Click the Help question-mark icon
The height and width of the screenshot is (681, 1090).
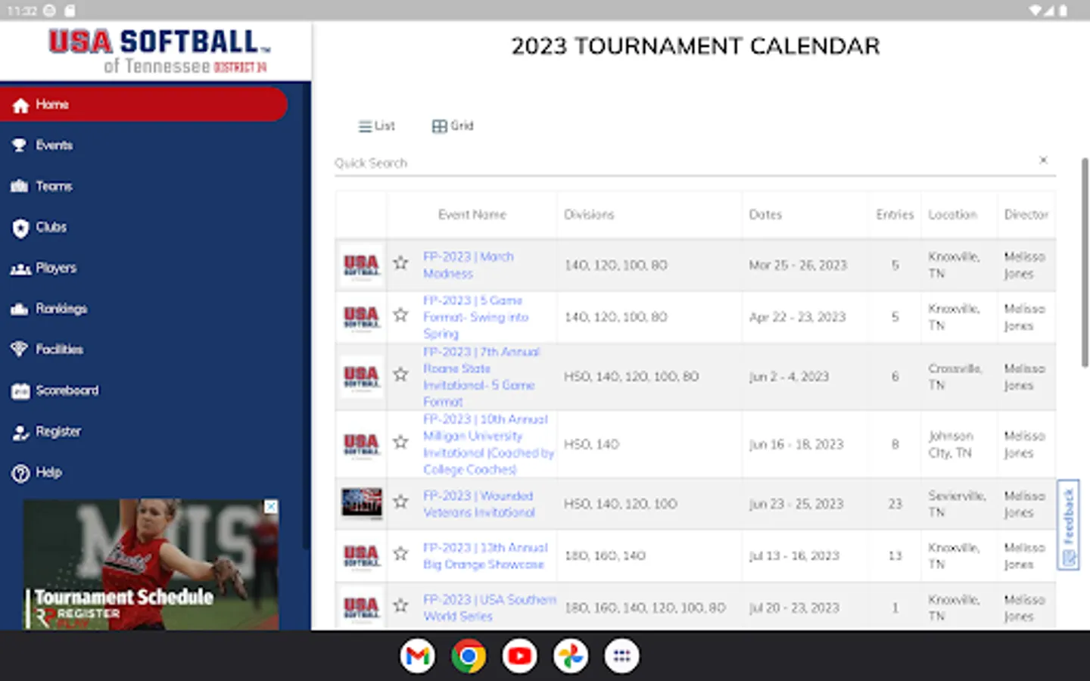click(20, 473)
